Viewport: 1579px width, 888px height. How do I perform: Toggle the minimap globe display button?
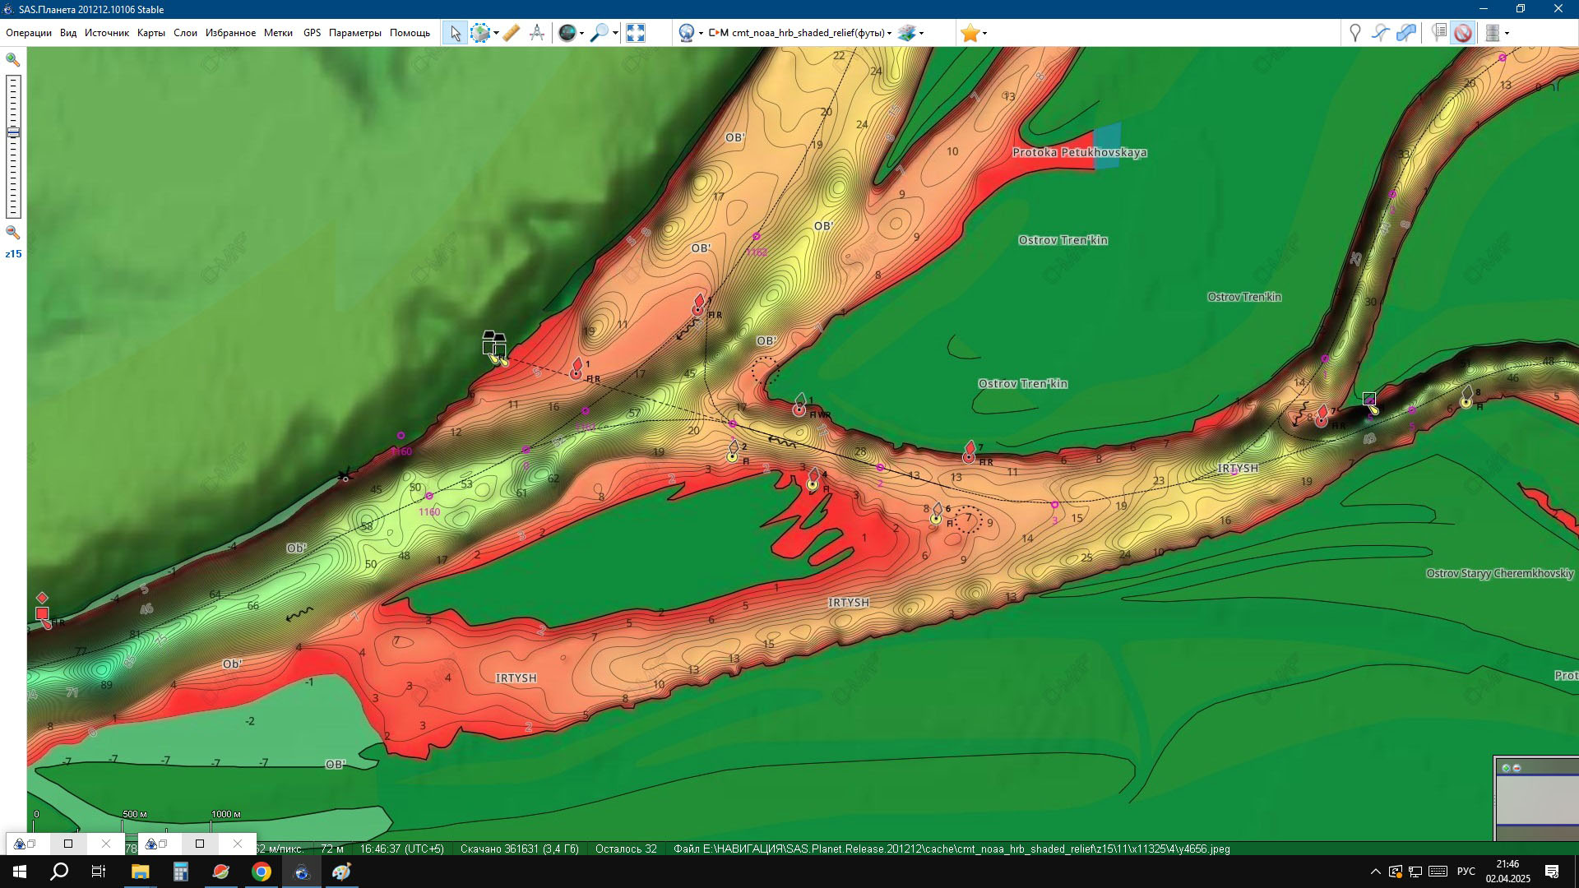coord(567,33)
